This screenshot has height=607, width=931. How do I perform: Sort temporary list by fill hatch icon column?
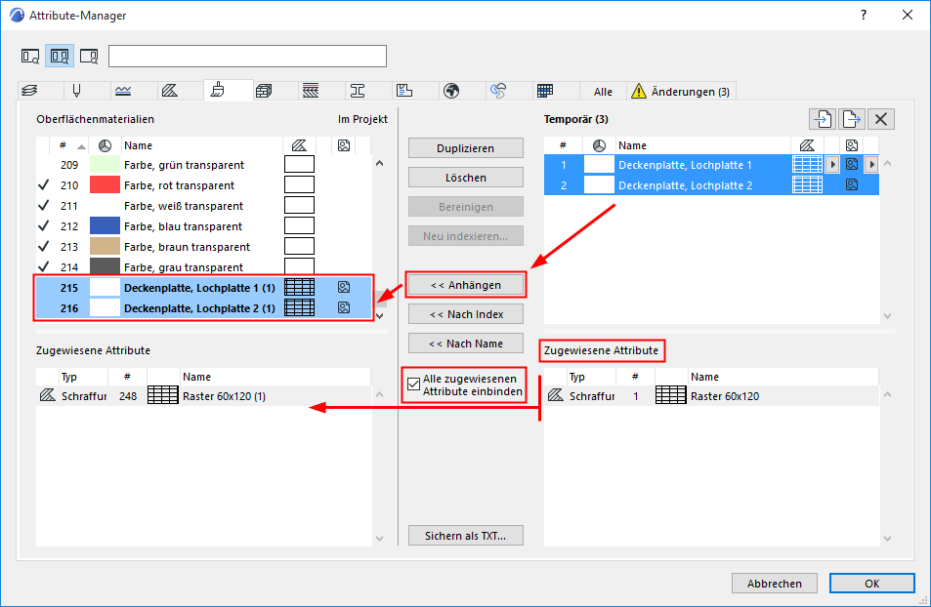[808, 145]
